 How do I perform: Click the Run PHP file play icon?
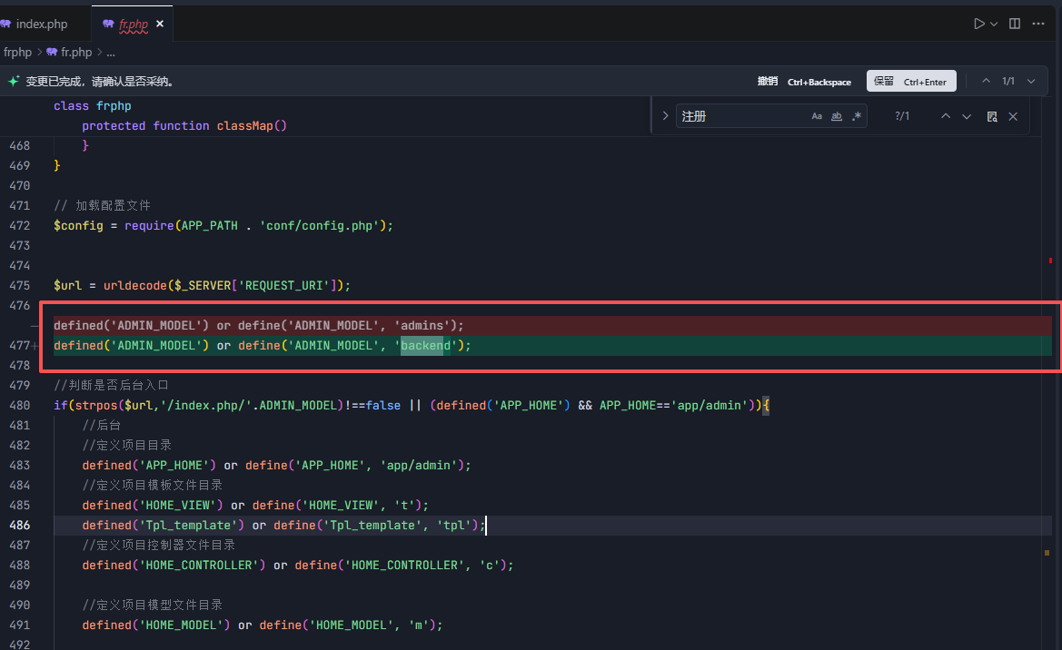click(x=978, y=24)
